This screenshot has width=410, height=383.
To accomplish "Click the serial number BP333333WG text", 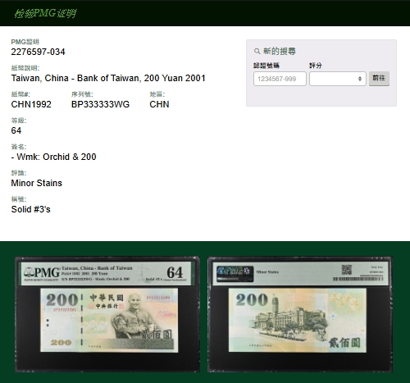I will pyautogui.click(x=100, y=104).
